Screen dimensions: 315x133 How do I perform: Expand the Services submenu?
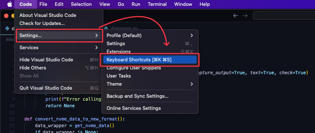click(59, 48)
